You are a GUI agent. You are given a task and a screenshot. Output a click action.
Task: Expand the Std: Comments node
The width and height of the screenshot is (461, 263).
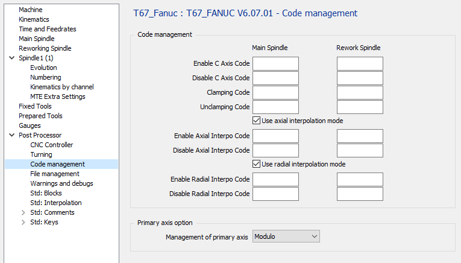24,212
